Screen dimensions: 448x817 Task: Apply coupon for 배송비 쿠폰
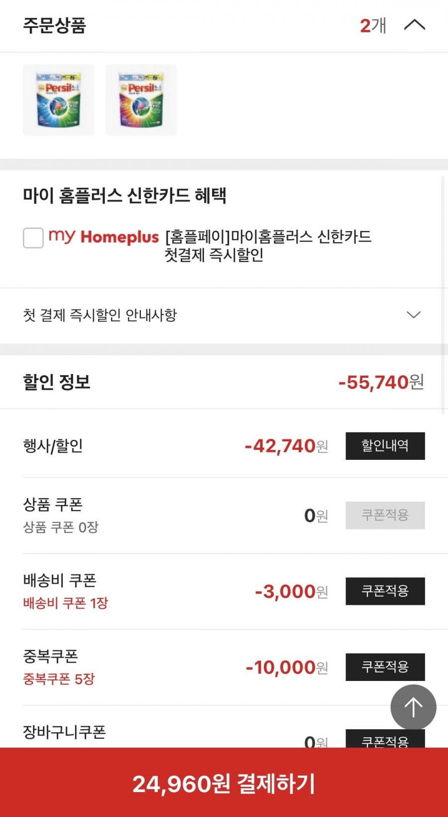point(385,591)
